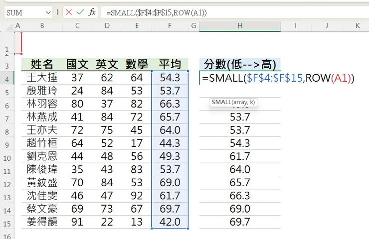Select the highlighted column H header
The image size is (369, 239).
240,26
